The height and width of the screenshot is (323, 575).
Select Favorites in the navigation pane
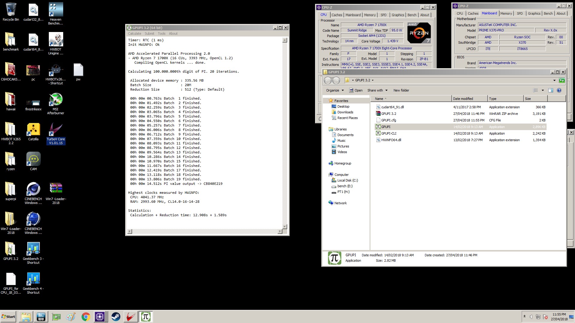(x=341, y=101)
